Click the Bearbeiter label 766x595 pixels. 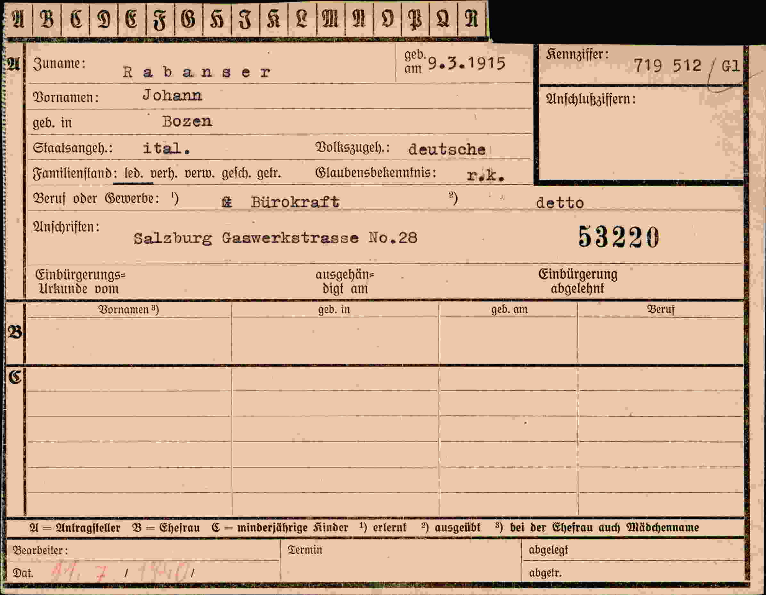(40, 550)
